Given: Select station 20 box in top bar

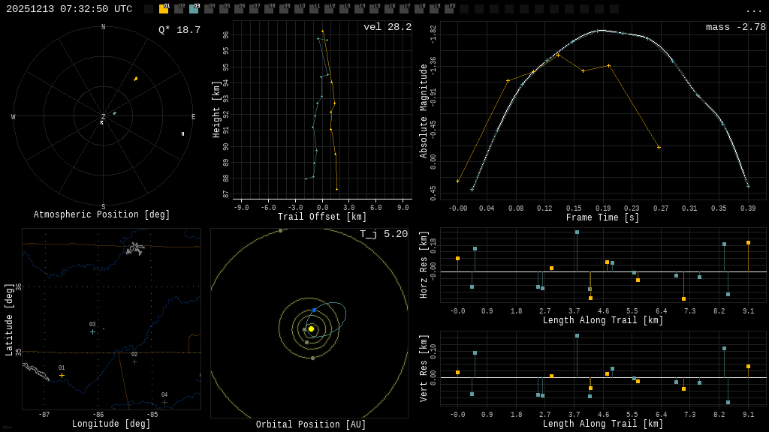Looking at the screenshot, I should coord(449,9).
